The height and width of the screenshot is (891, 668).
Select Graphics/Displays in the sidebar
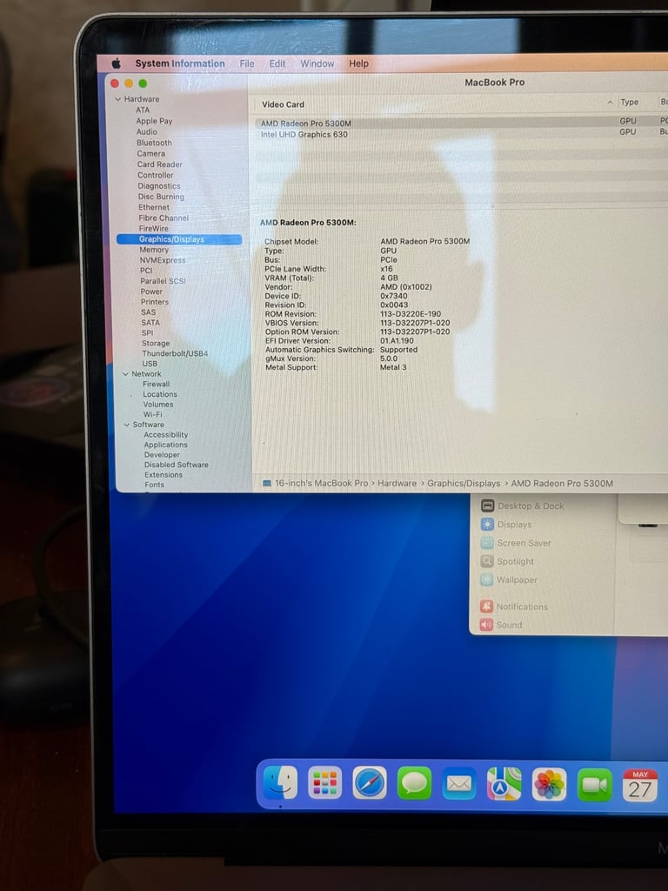pos(179,239)
